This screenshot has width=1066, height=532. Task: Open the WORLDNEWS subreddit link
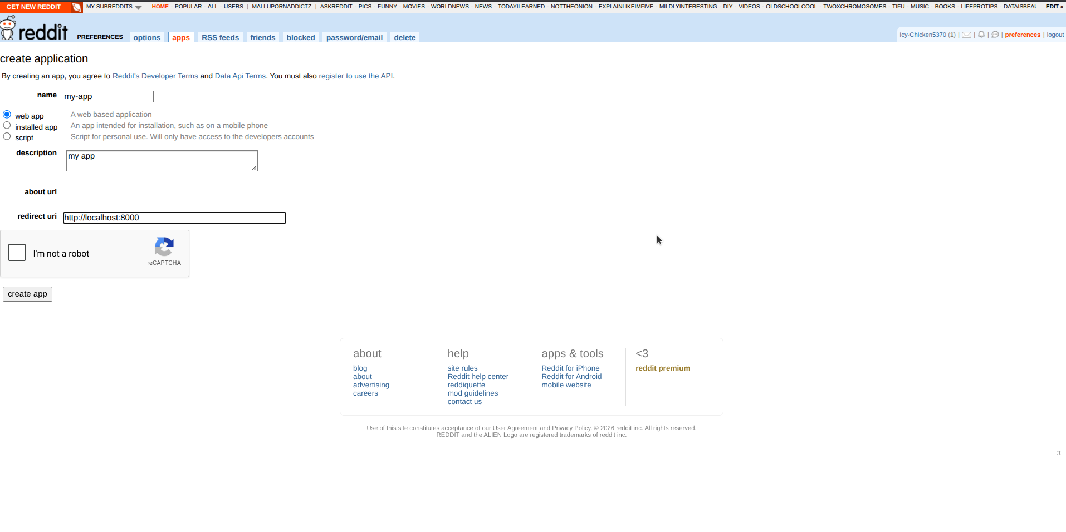point(450,7)
